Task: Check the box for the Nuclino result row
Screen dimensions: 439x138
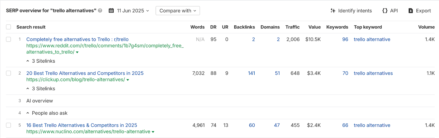Action: [9, 125]
